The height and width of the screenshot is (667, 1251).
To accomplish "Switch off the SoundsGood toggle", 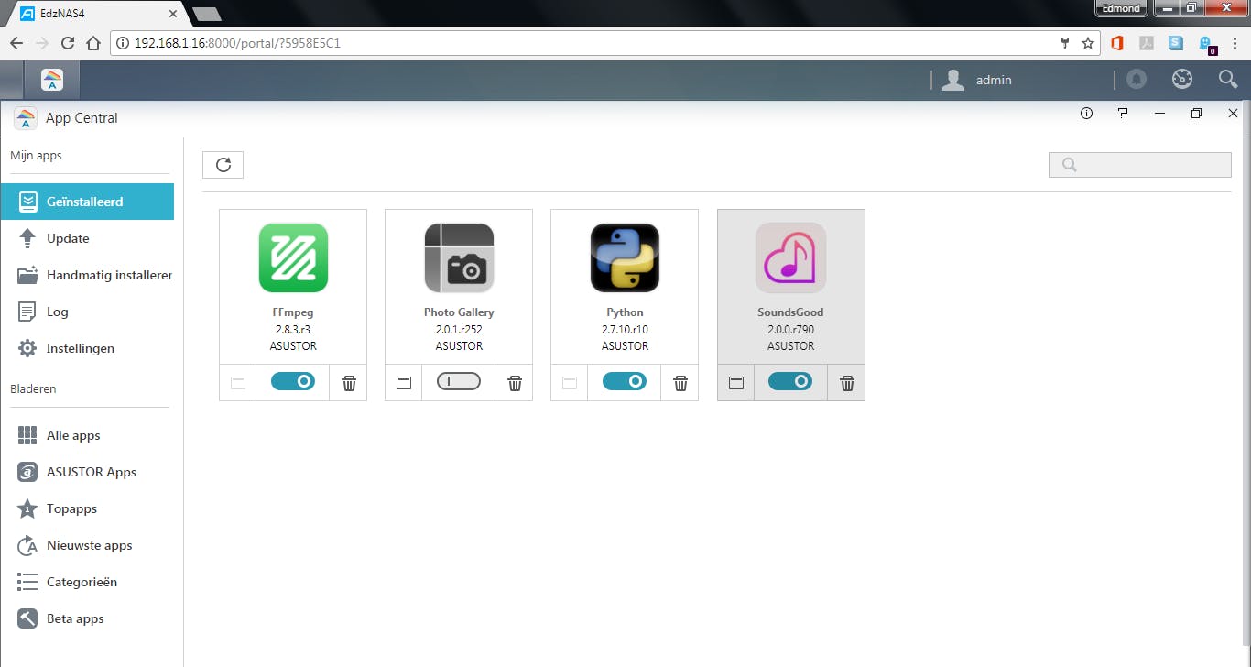I will tap(790, 381).
